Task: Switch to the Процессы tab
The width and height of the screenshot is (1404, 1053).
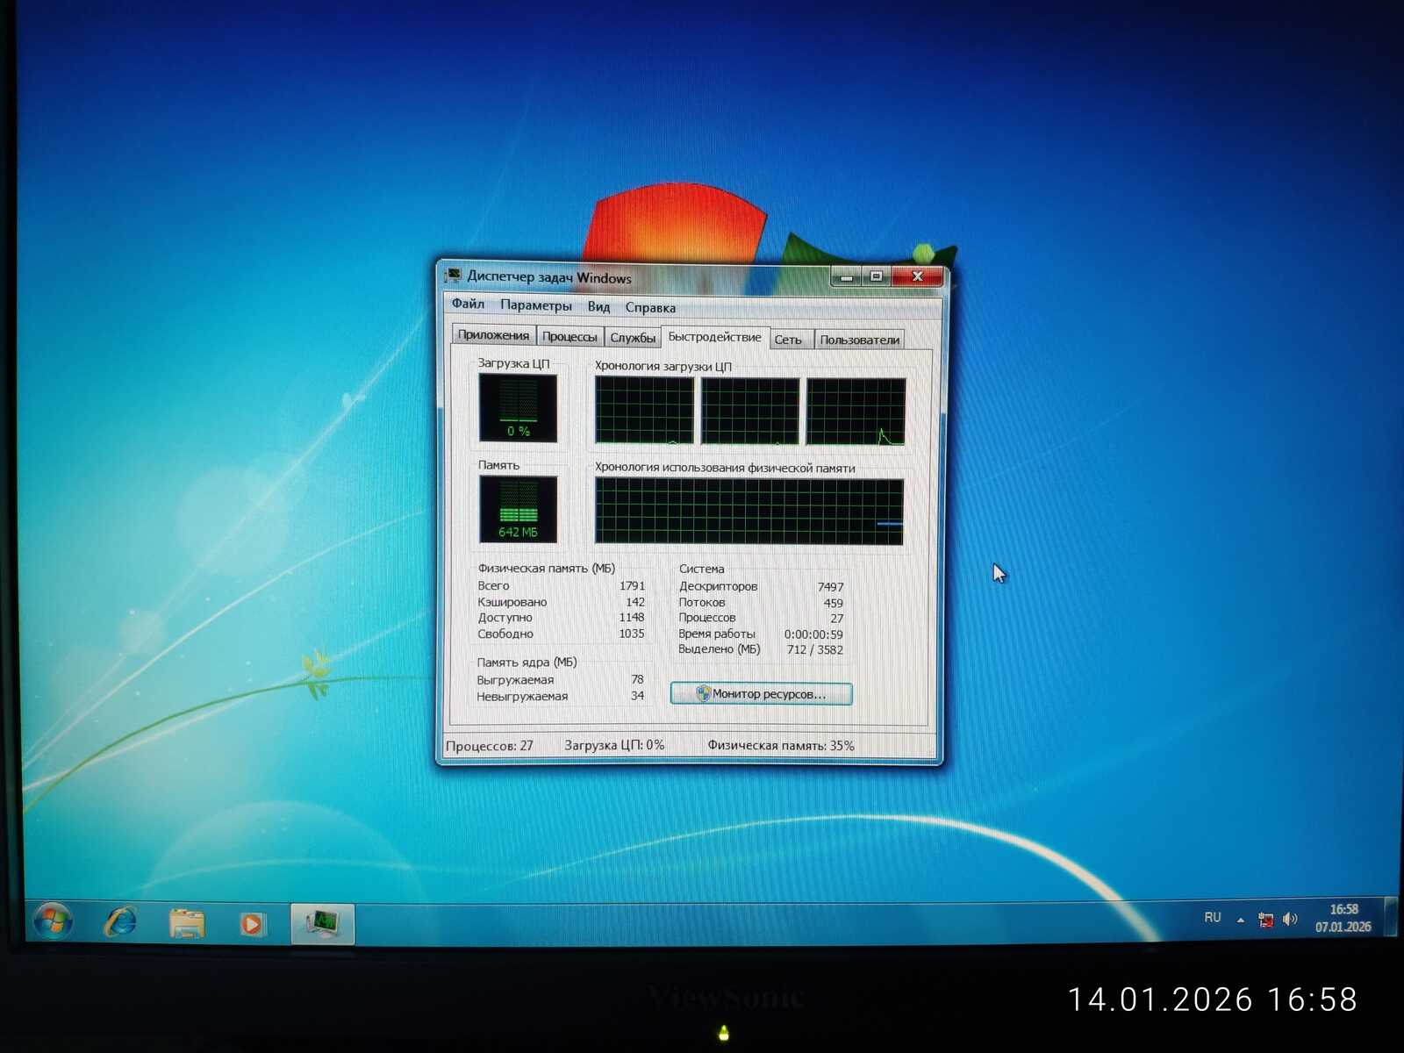Action: pyautogui.click(x=569, y=337)
